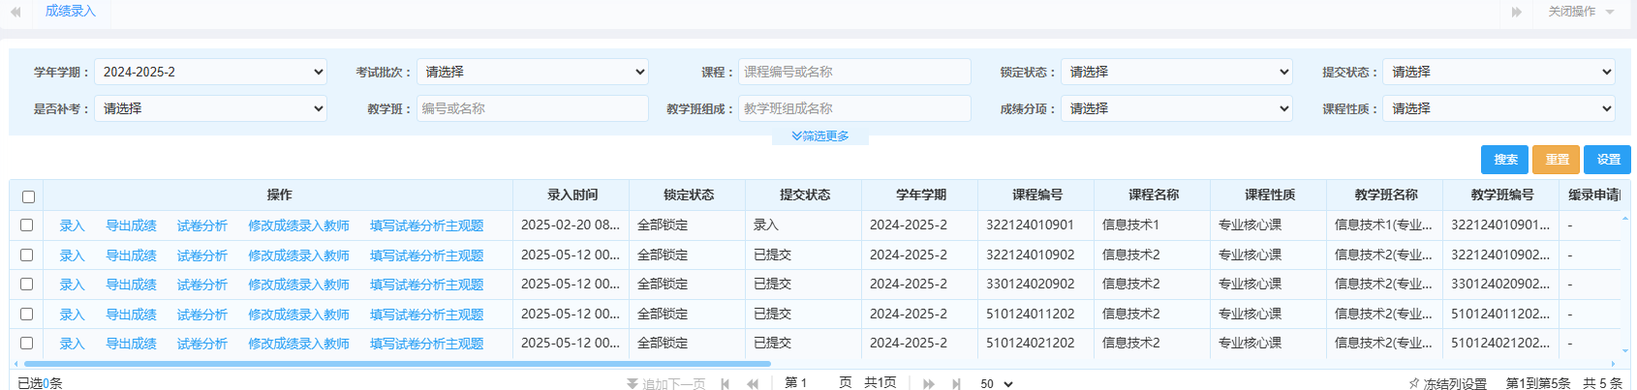The height and width of the screenshot is (390, 1637).
Task: Click the tab scroll-left double arrow icon
Action: [x=15, y=12]
